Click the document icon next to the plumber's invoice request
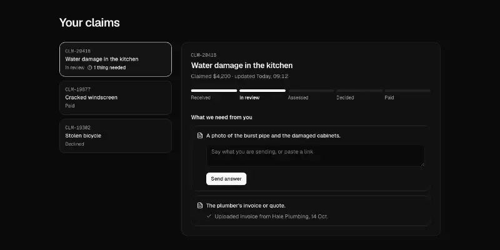The width and height of the screenshot is (500, 250). click(x=200, y=206)
